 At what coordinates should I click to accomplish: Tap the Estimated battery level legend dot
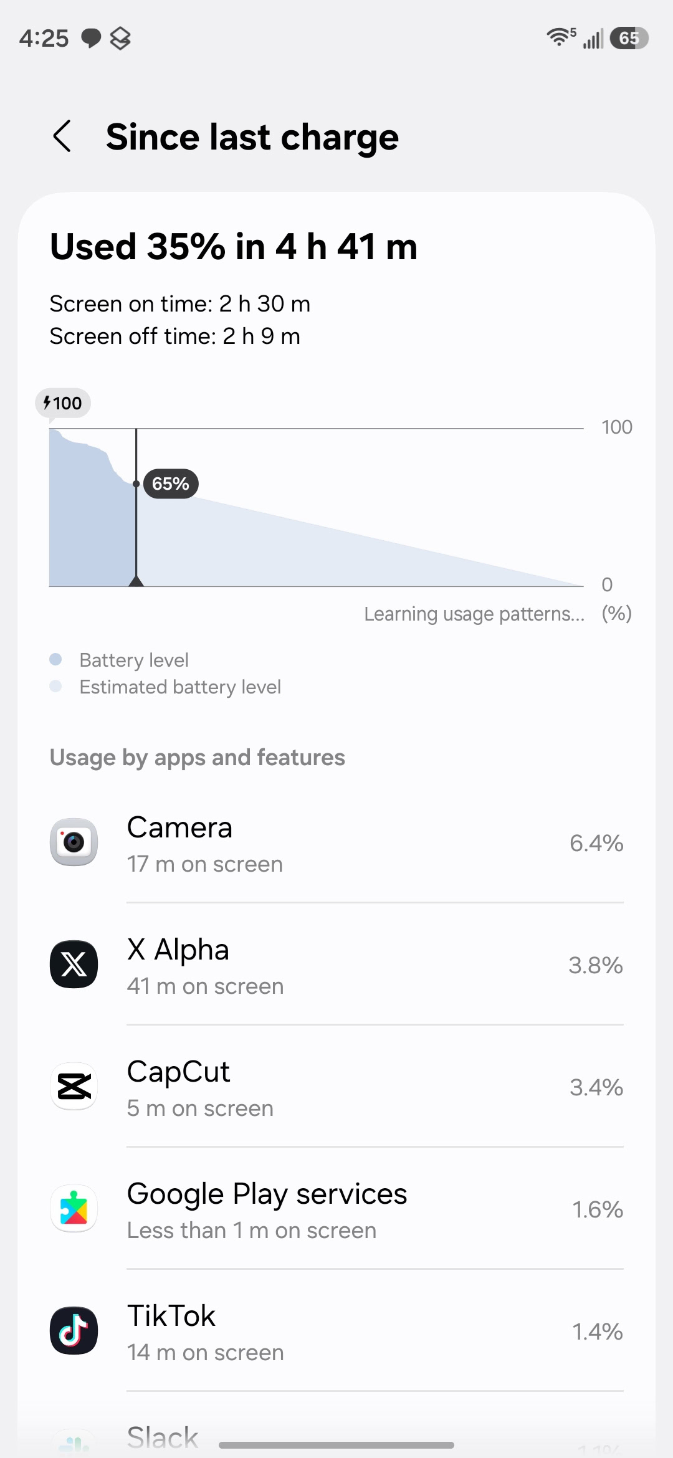[55, 686]
